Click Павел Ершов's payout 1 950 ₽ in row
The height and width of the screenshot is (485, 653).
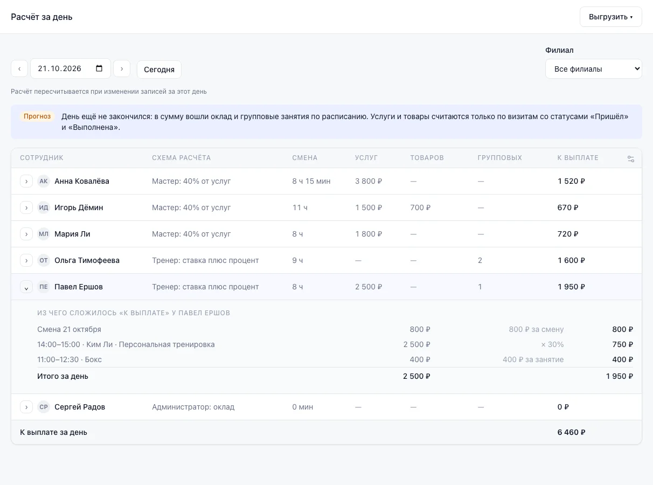coord(571,287)
